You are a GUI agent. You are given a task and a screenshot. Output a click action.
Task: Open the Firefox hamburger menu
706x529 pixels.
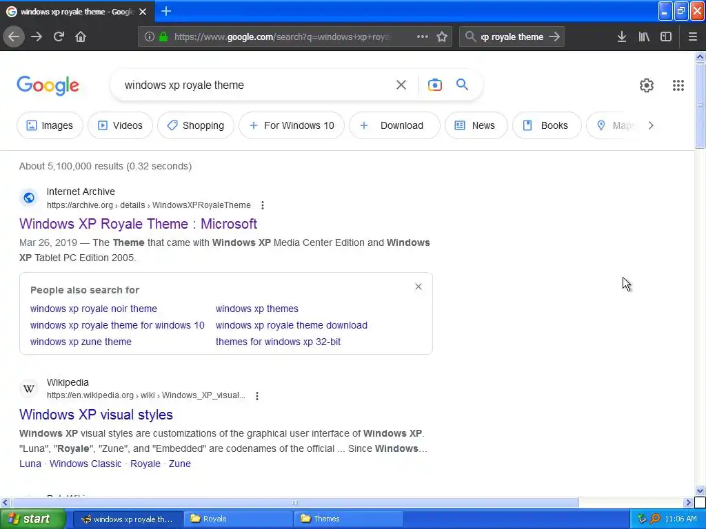coord(693,37)
